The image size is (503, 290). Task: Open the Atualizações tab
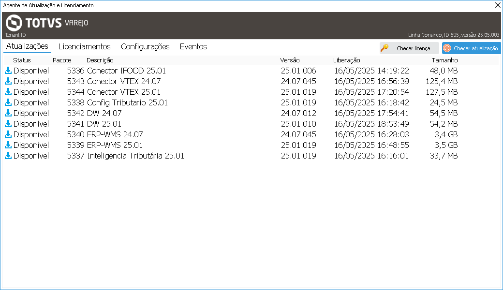click(x=27, y=46)
